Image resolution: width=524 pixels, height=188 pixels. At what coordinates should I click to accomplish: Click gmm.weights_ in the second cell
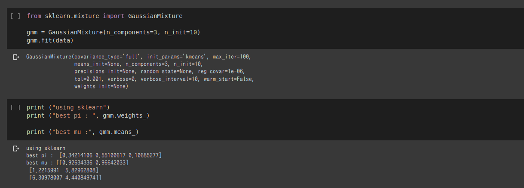(126, 115)
